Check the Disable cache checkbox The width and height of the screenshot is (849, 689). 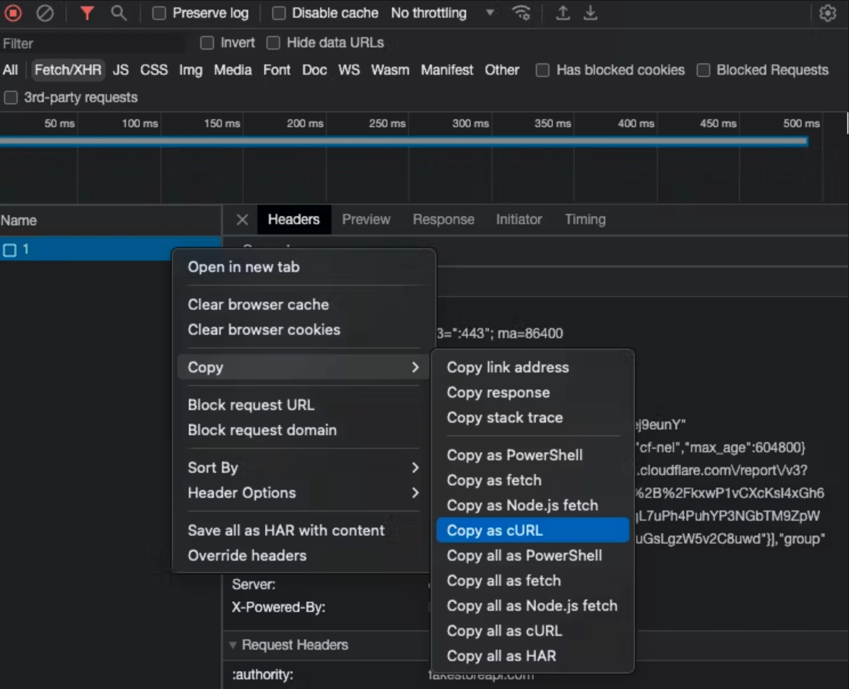[279, 13]
